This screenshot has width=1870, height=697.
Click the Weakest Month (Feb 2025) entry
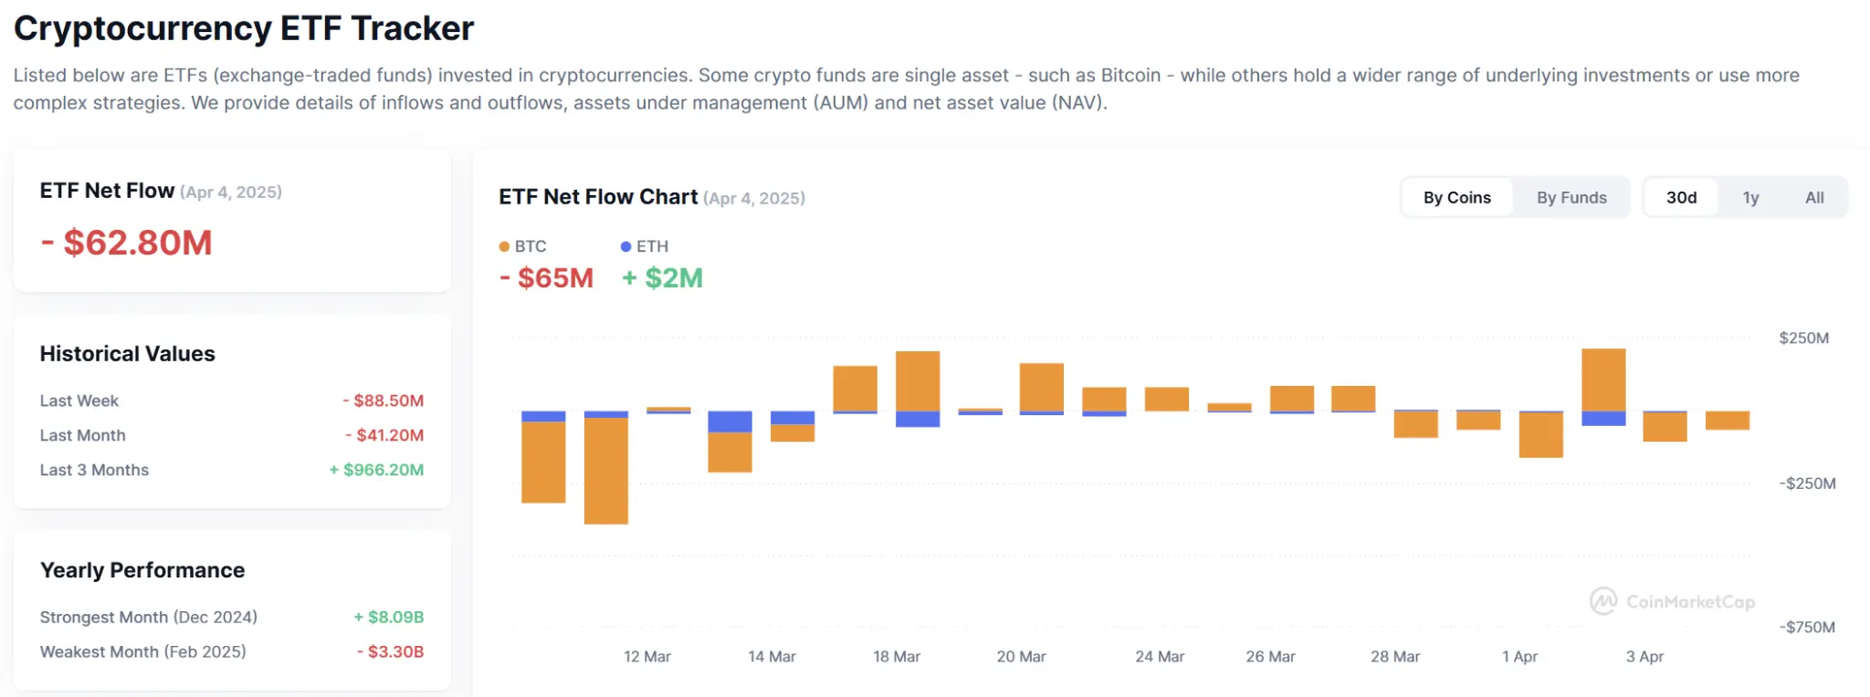pos(142,651)
